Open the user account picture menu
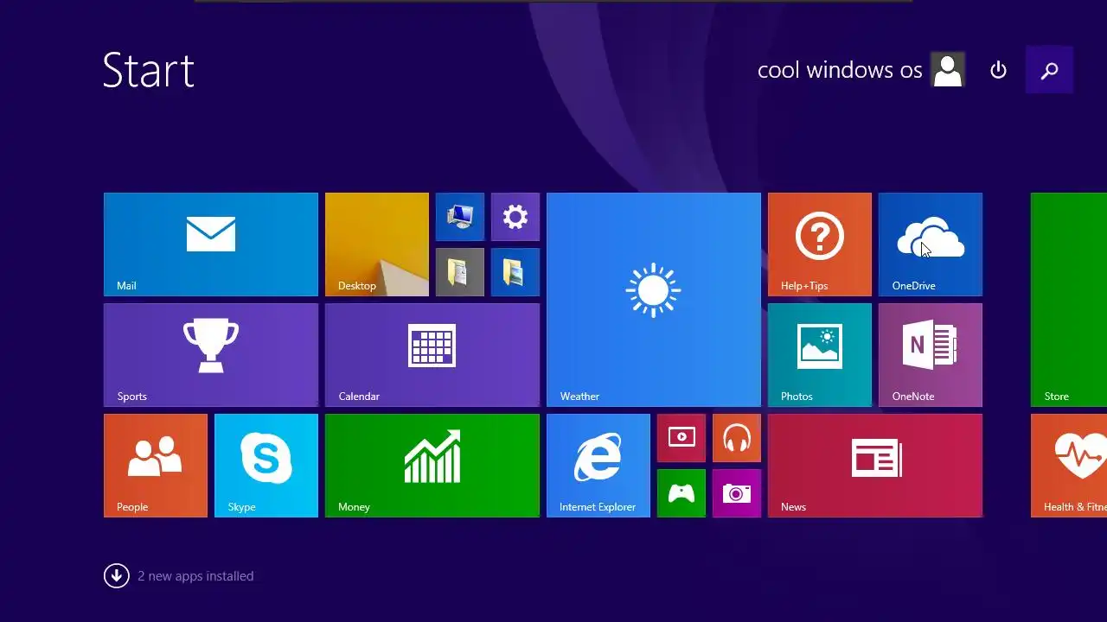Viewport: 1107px width, 622px height. pyautogui.click(x=948, y=70)
